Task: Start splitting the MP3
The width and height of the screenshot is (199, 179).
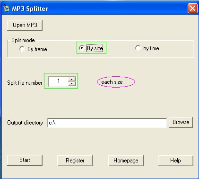Action: click(25, 160)
